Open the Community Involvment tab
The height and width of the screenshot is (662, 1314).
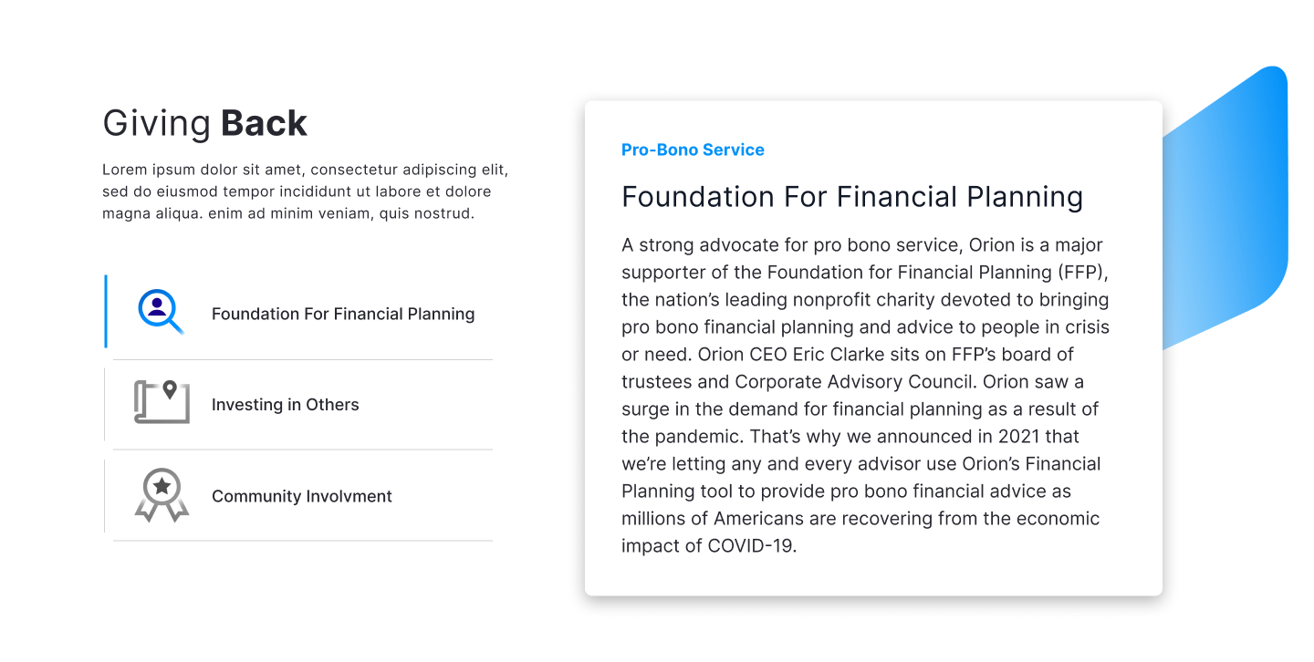(x=301, y=496)
